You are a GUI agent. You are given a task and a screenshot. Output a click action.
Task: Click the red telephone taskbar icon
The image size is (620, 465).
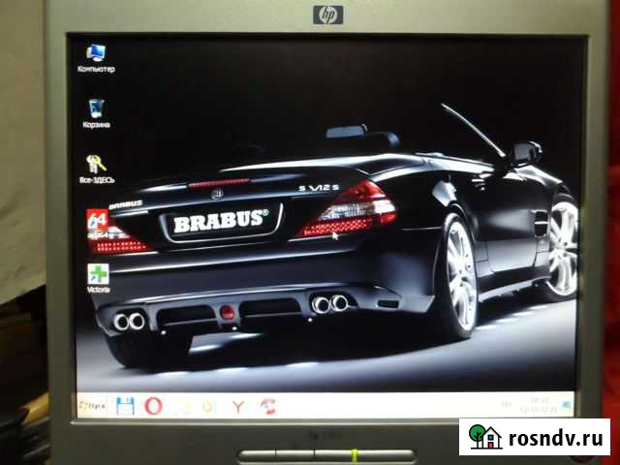click(264, 405)
